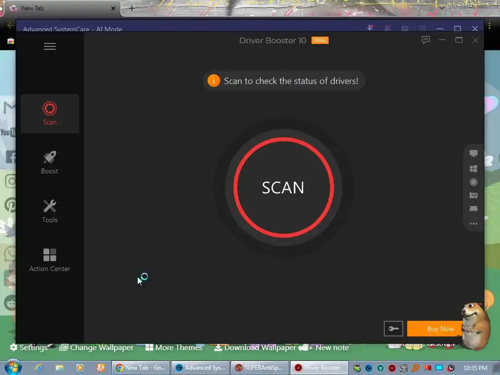This screenshot has width=500, height=375.
Task: Click the TRIAL badge
Action: pos(320,41)
